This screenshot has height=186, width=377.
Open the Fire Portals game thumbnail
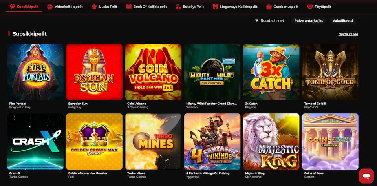pyautogui.click(x=35, y=72)
